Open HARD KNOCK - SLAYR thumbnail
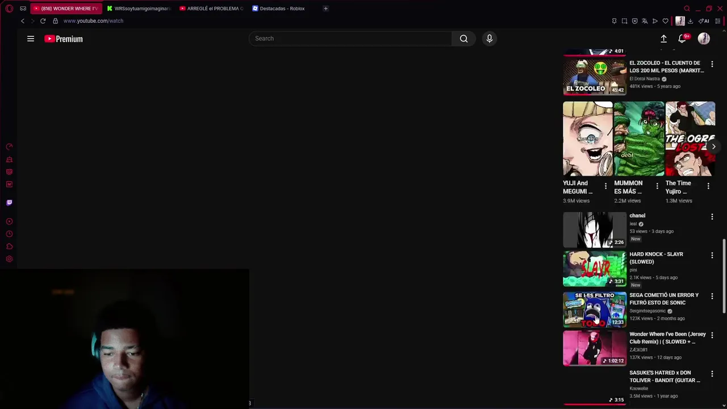The image size is (727, 409). pyautogui.click(x=594, y=269)
